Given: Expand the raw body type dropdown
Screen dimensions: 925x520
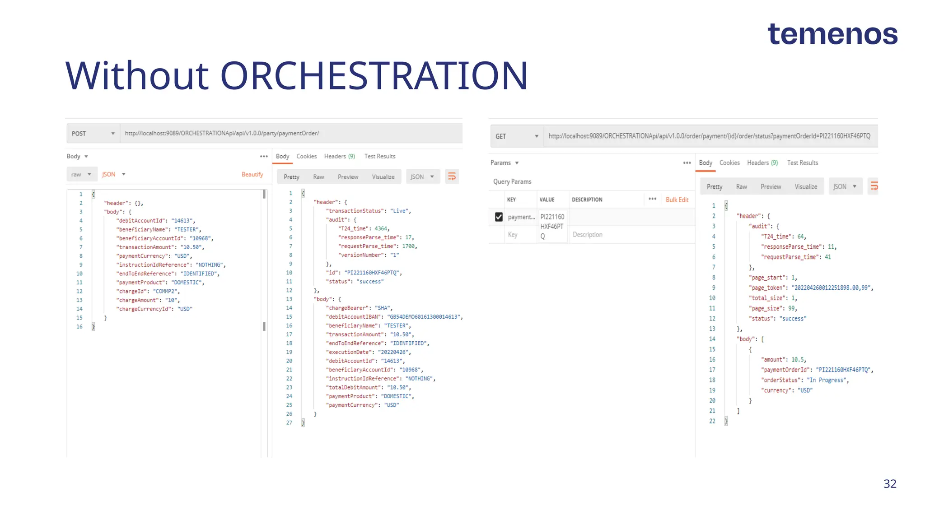Looking at the screenshot, I should click(82, 174).
